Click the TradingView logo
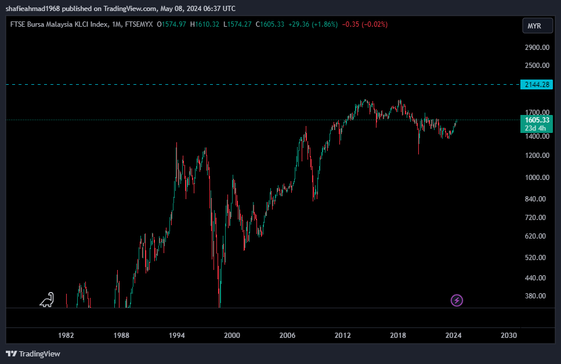561x364 pixels. (33, 354)
